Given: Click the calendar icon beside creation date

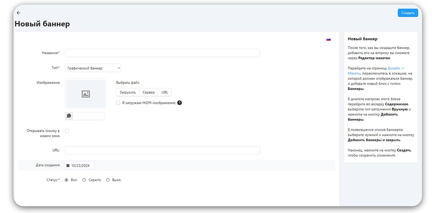Looking at the screenshot, I should click(x=68, y=165).
